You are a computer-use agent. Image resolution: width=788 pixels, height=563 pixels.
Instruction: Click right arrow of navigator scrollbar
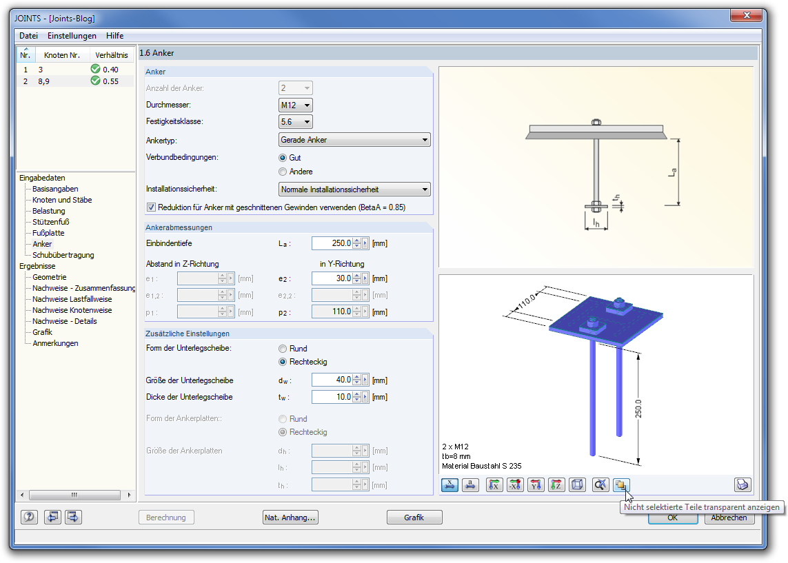[129, 495]
